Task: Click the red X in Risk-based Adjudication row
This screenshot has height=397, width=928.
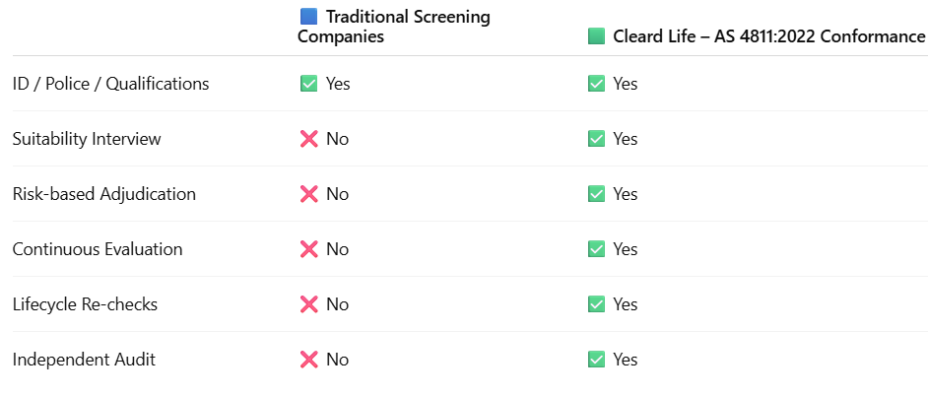Action: click(x=309, y=194)
